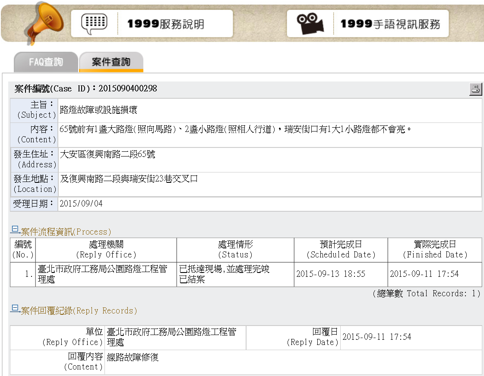Click the reply content 線路故障修復

click(133, 357)
